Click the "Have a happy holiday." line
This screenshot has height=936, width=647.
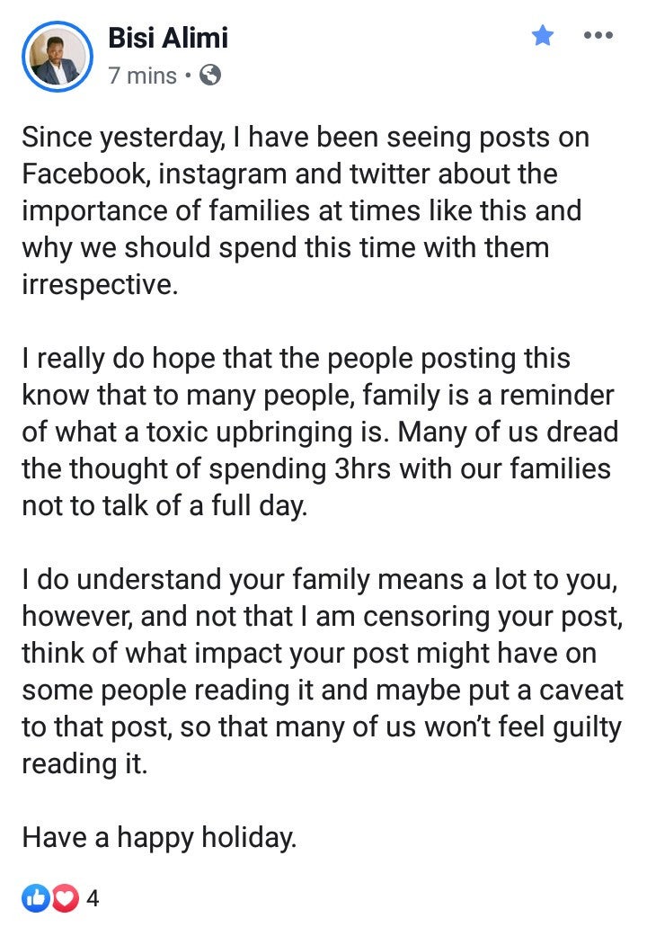(x=159, y=838)
